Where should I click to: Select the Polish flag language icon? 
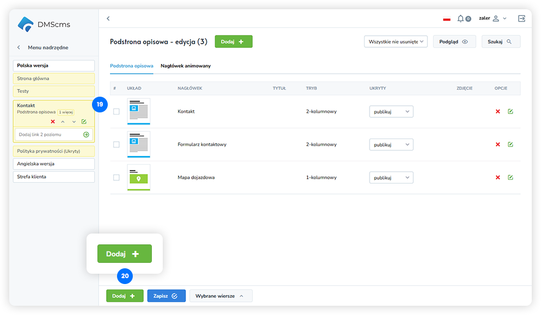447,19
